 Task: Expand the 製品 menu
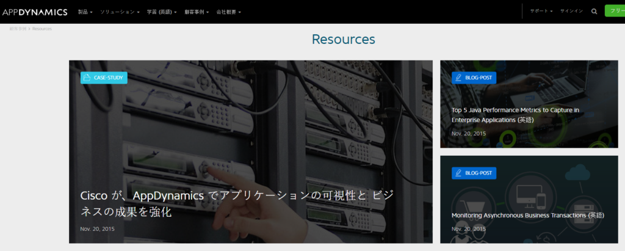click(x=85, y=12)
